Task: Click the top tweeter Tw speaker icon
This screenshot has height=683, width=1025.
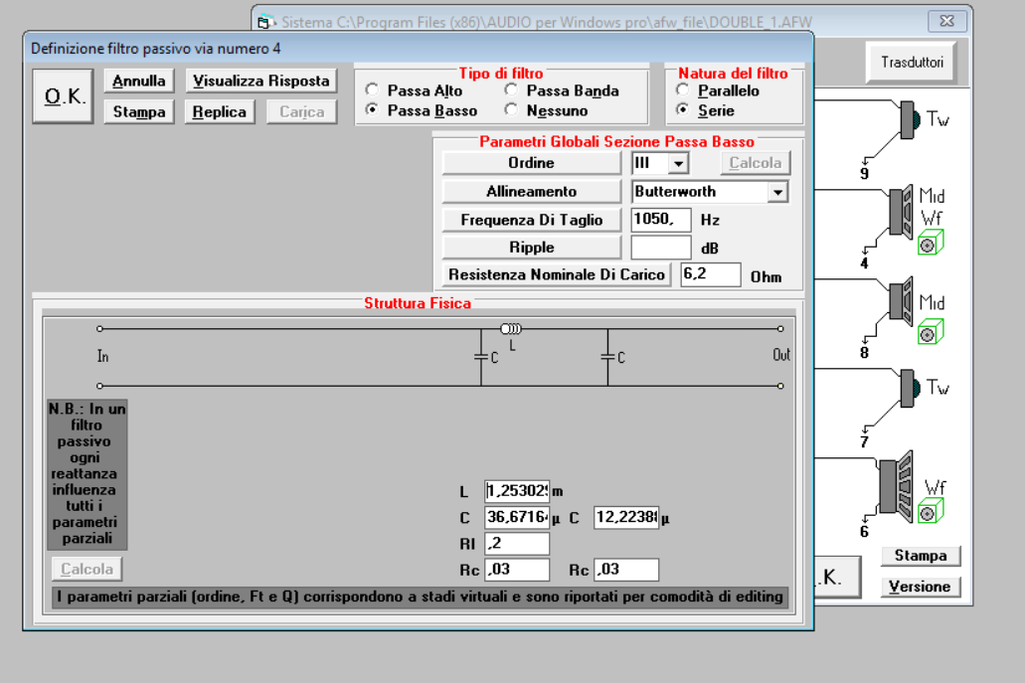Action: [910, 120]
